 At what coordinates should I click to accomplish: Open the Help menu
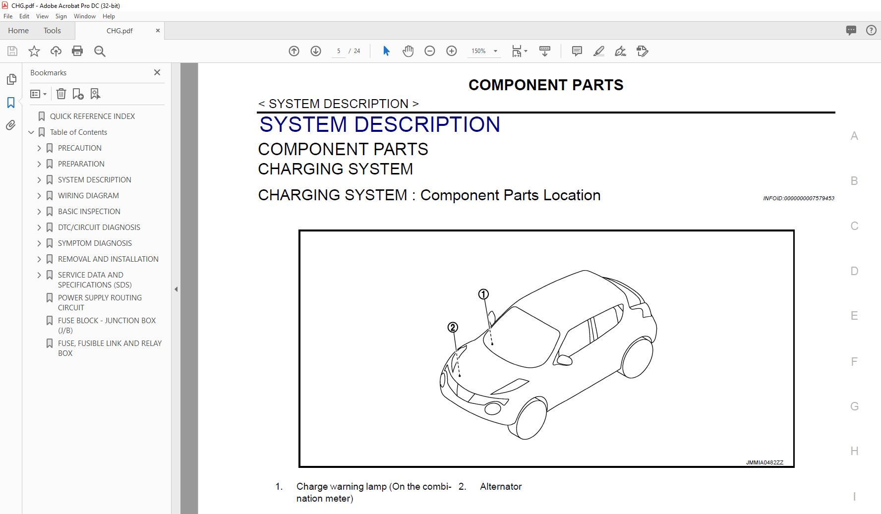tap(109, 16)
